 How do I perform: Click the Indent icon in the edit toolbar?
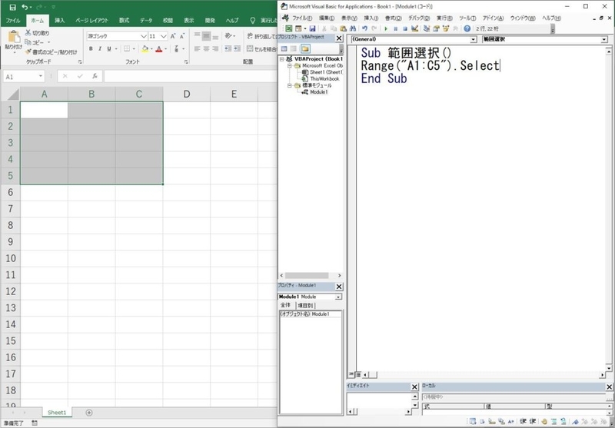(x=523, y=422)
